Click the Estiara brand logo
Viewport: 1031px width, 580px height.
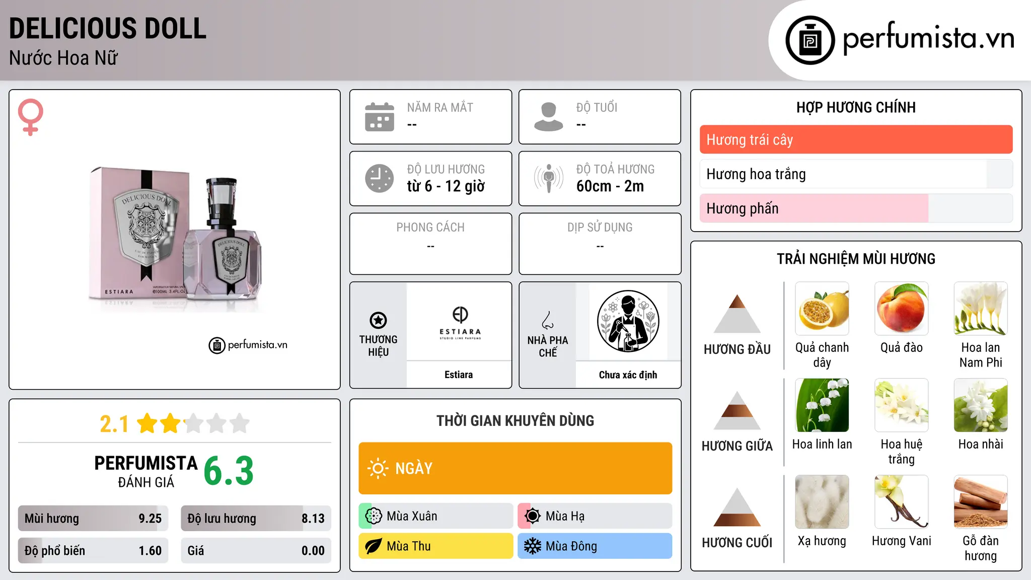460,323
